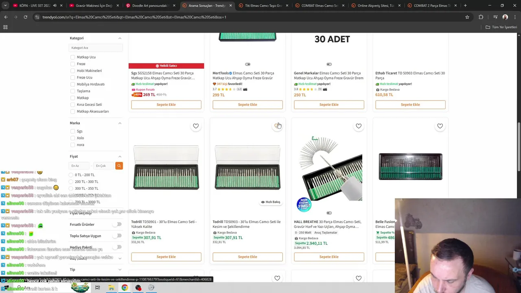Bookmark this page with the star icon
Screen dimensions: 521x293
pyautogui.click(x=467, y=17)
